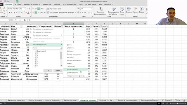The height and width of the screenshot is (105, 187).
Task: Open Платеж column filter dropdown
Action: coord(107,26)
